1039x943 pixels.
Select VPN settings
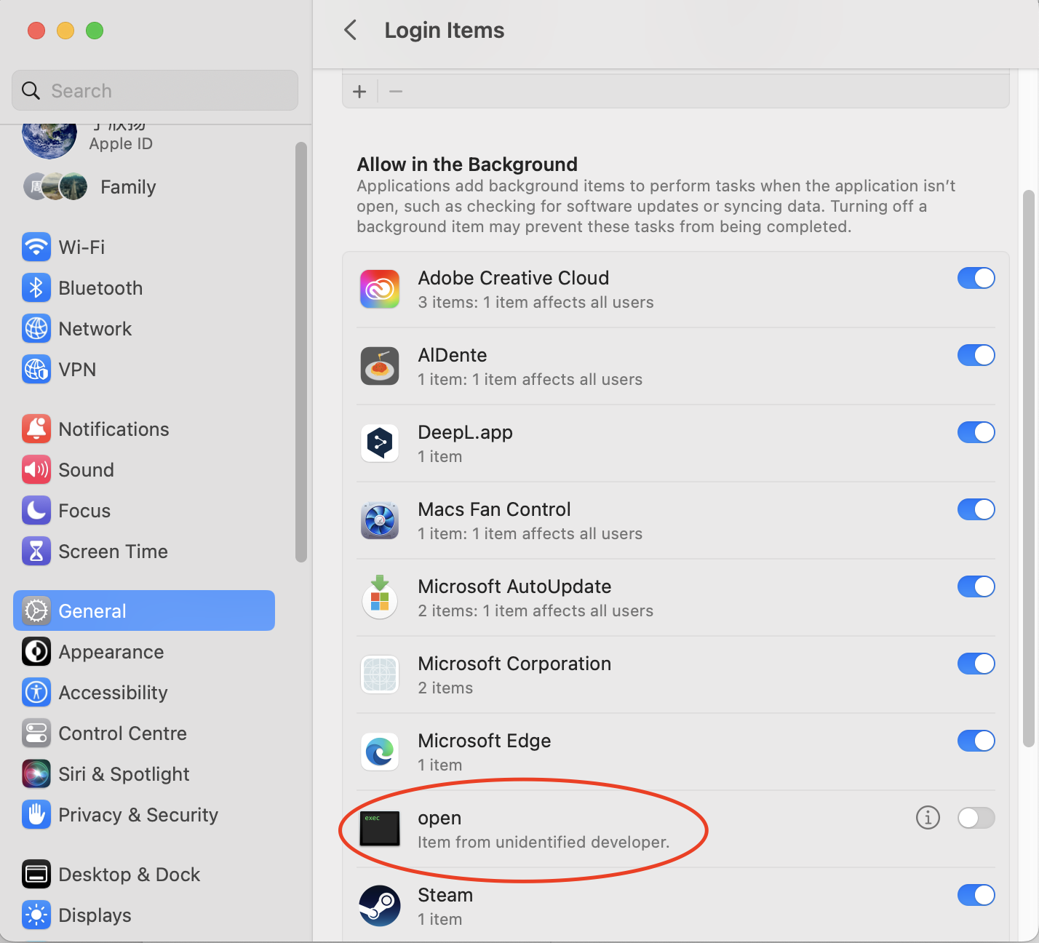pos(76,369)
